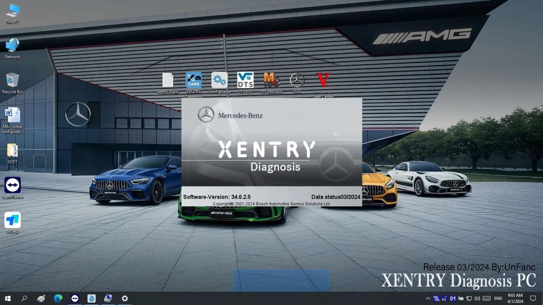Click the blue padlock tray icon
Image resolution: width=543 pixels, height=305 pixels.
[x=444, y=299]
